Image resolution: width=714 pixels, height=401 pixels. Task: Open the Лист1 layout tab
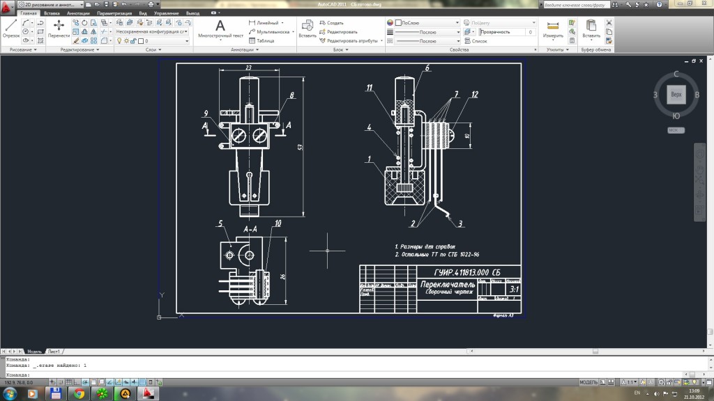click(x=54, y=352)
